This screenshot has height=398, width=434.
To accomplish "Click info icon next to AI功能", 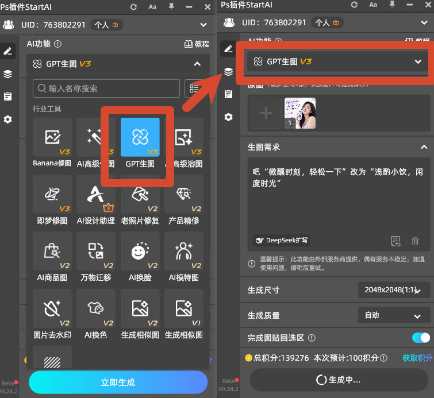I will [57, 44].
